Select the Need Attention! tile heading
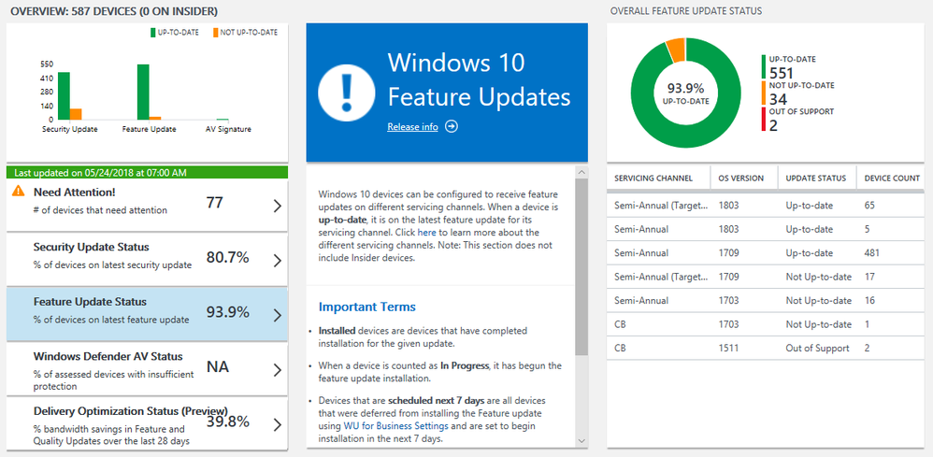Image resolution: width=933 pixels, height=457 pixels. (75, 193)
